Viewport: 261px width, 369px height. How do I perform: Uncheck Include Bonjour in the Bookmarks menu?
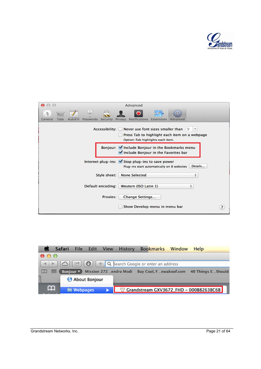(x=120, y=148)
